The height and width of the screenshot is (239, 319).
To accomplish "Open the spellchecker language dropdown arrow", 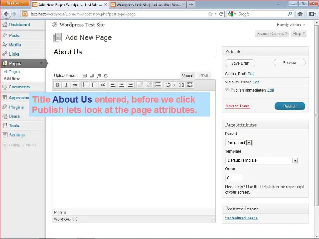I will click(174, 85).
